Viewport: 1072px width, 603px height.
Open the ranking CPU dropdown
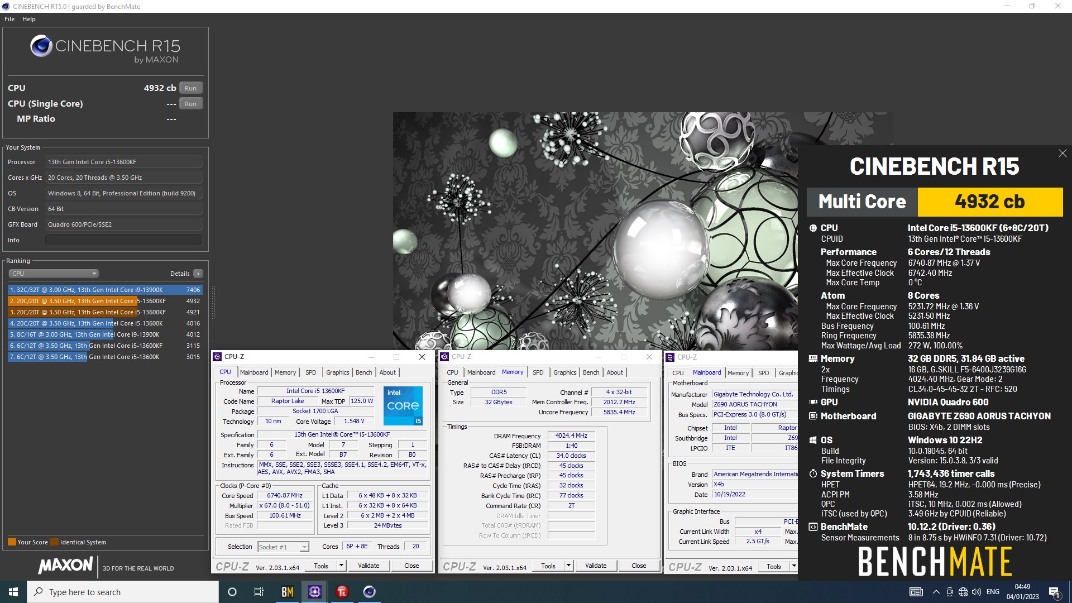click(54, 274)
